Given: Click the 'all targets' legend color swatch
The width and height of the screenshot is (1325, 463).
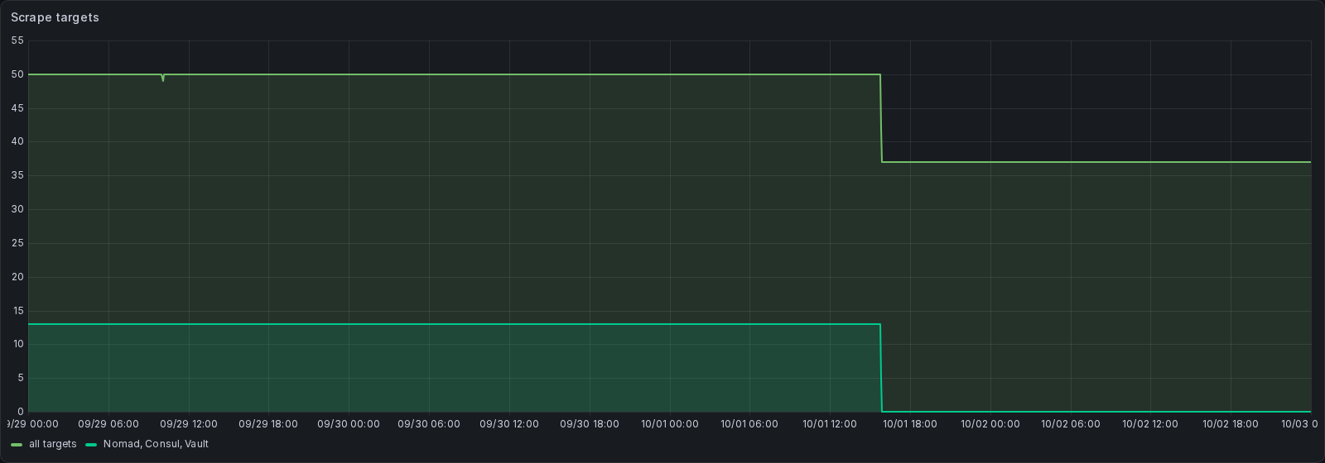Looking at the screenshot, I should [17, 445].
